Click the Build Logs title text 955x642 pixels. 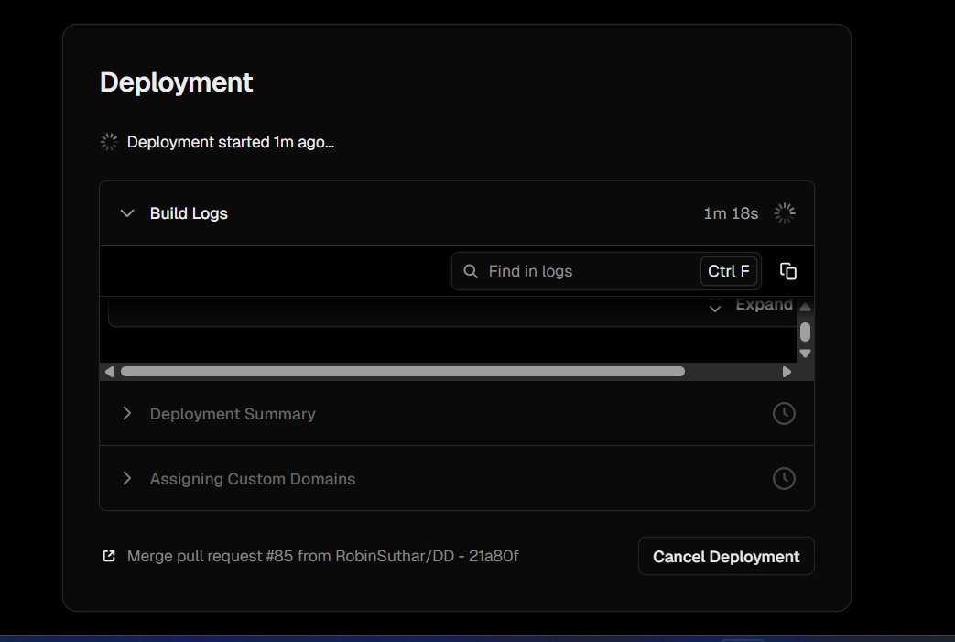[189, 213]
